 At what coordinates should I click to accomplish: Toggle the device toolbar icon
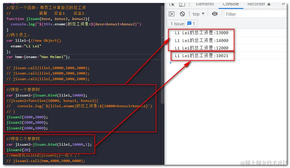182,4
